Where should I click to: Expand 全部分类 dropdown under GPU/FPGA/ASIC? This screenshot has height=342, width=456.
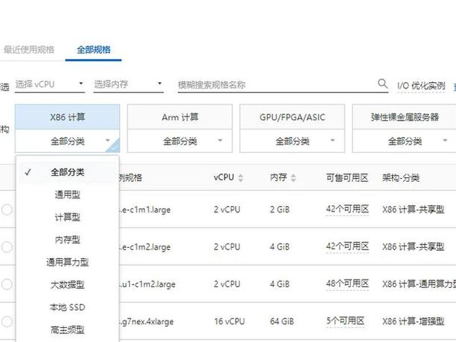(292, 141)
